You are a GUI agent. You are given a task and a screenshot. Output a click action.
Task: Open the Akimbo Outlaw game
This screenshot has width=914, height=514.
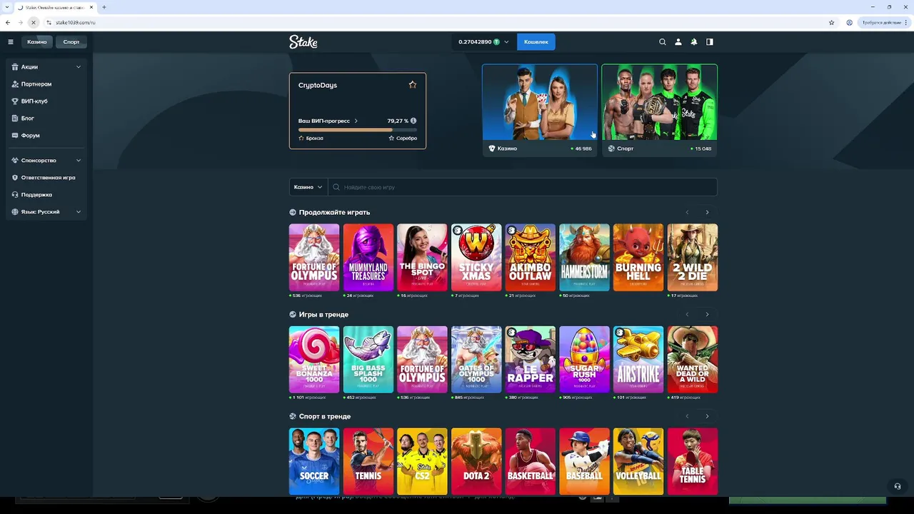[x=531, y=258]
